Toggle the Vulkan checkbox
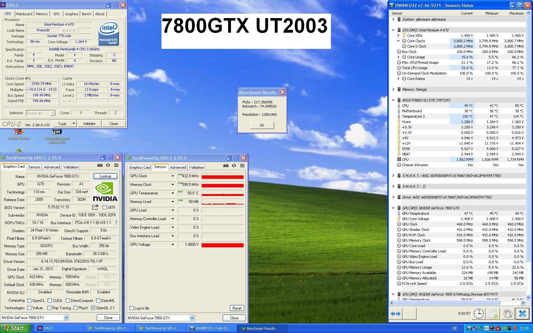 [29, 308]
